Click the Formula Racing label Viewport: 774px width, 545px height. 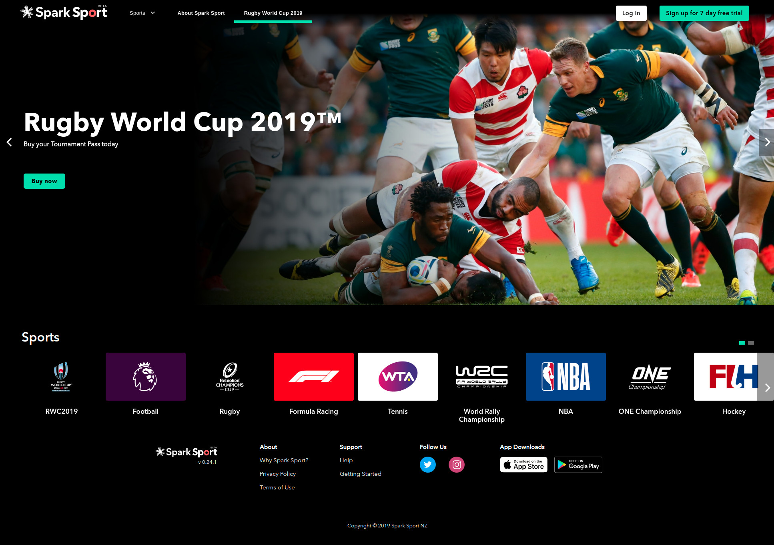pos(314,411)
